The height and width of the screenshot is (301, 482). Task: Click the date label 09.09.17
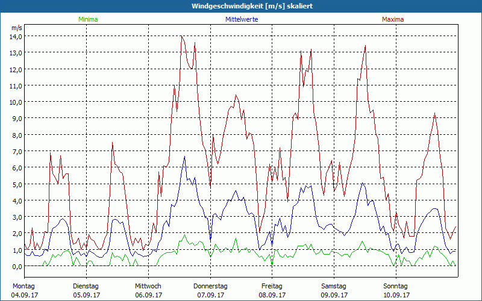[334, 295]
